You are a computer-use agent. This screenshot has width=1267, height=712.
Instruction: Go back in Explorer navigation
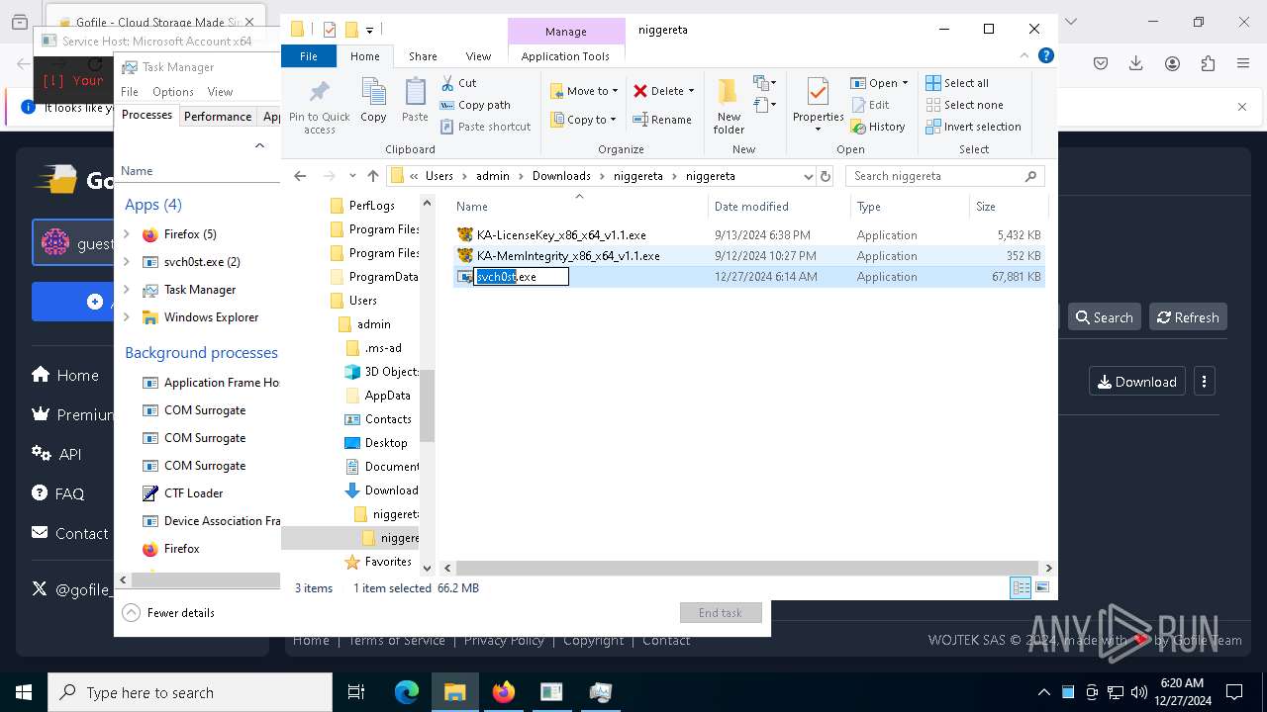pos(300,176)
